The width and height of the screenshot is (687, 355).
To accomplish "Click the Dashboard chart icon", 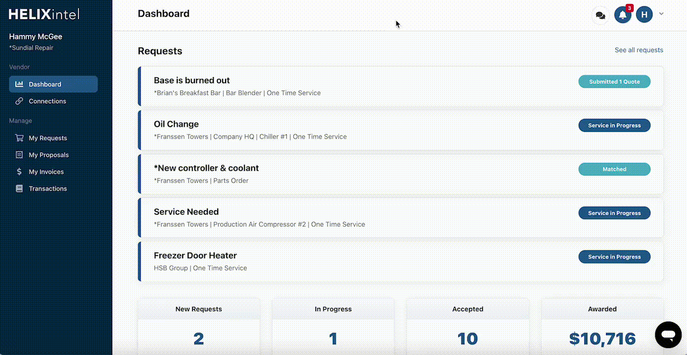I will point(19,84).
